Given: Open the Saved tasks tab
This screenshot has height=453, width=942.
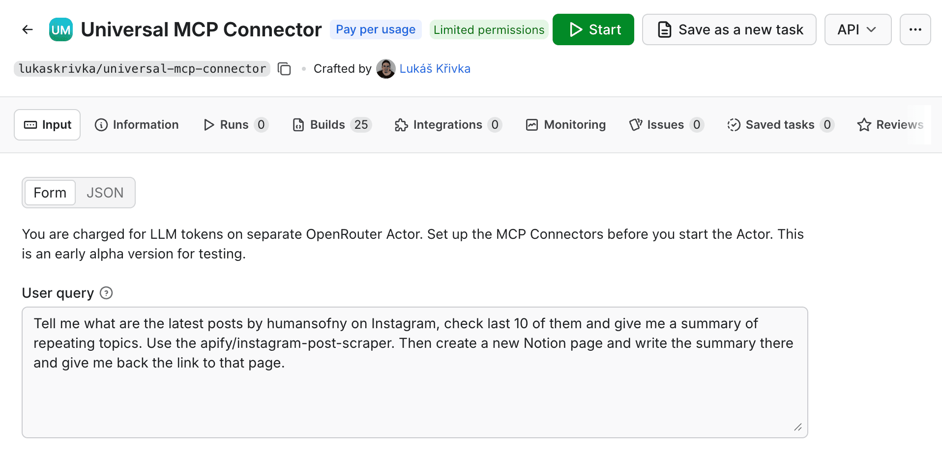Looking at the screenshot, I should [x=781, y=125].
